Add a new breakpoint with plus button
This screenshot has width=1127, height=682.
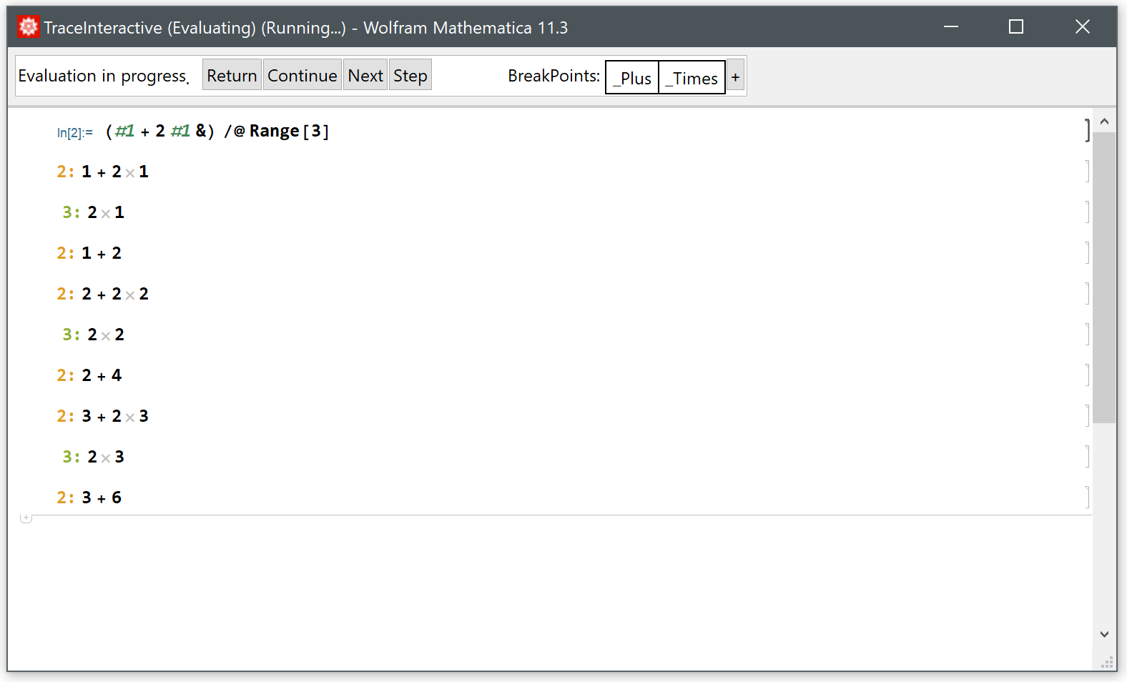(x=735, y=77)
